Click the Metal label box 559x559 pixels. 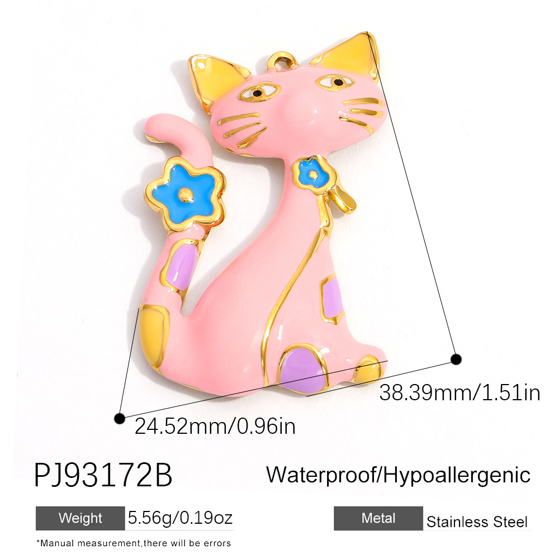378,518
